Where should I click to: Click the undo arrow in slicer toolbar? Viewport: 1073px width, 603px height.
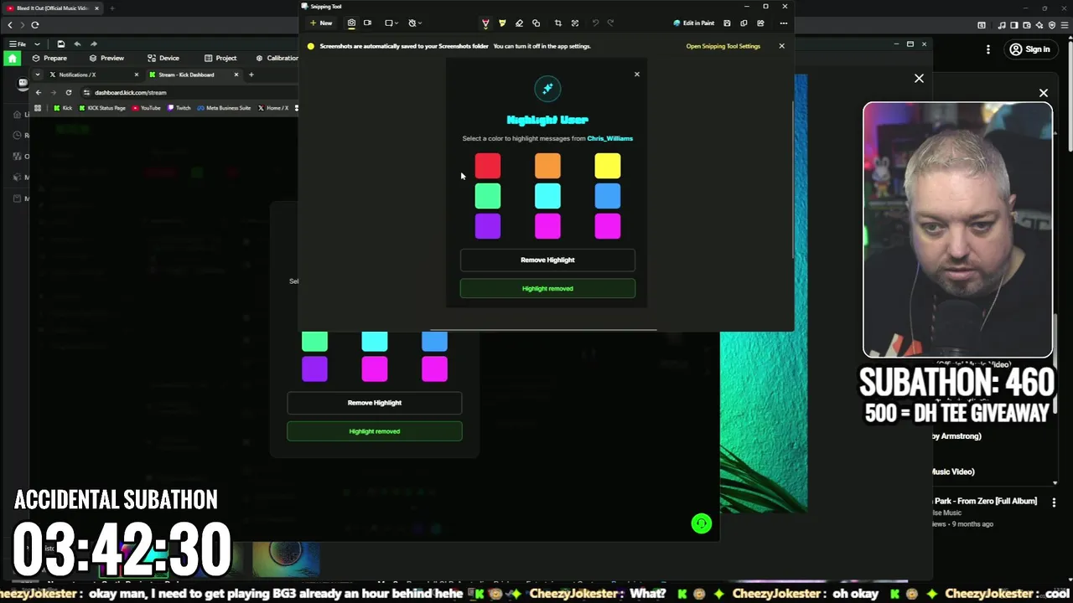click(77, 44)
